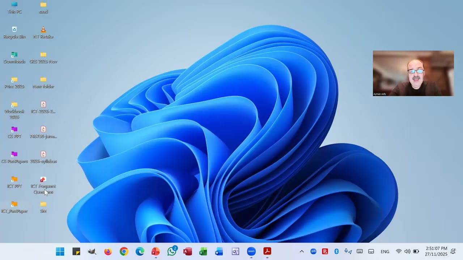Open Excel from the taskbar
Image resolution: width=463 pixels, height=260 pixels.
coord(203,251)
